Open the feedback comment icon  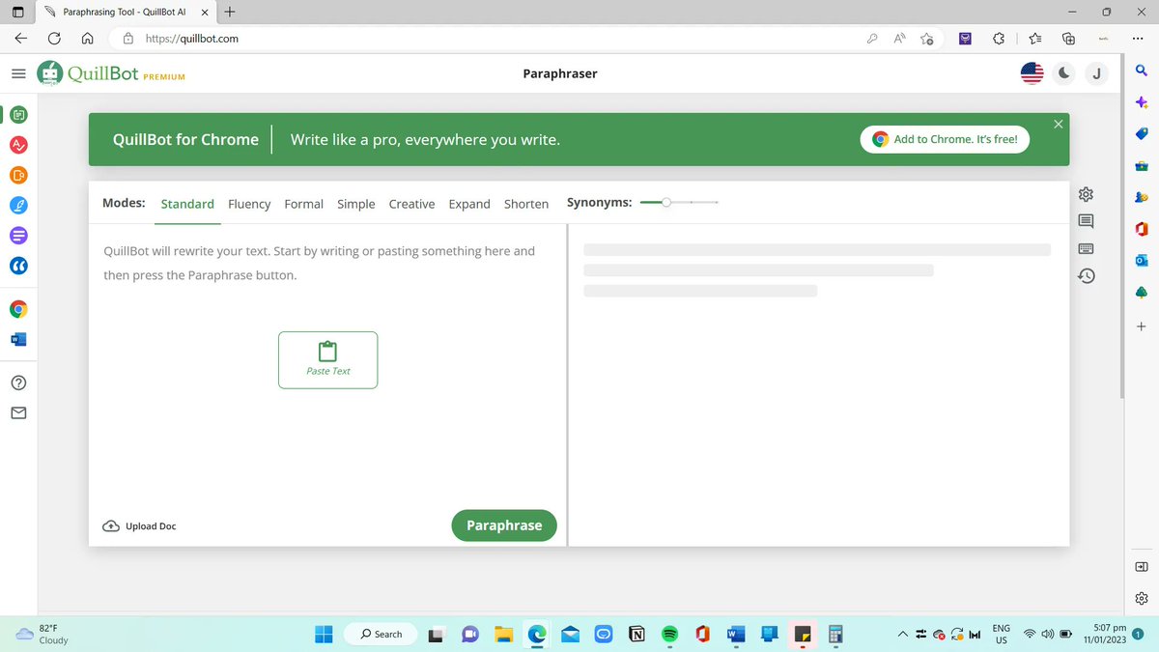(x=1086, y=221)
